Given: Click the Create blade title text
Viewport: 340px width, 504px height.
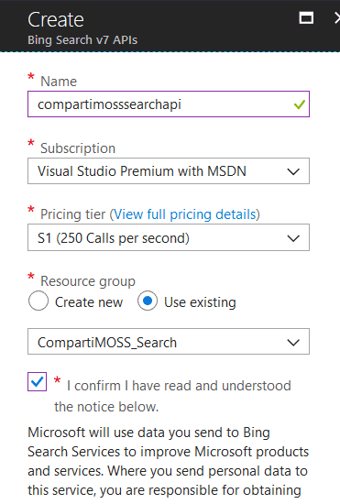Looking at the screenshot, I should (x=56, y=19).
